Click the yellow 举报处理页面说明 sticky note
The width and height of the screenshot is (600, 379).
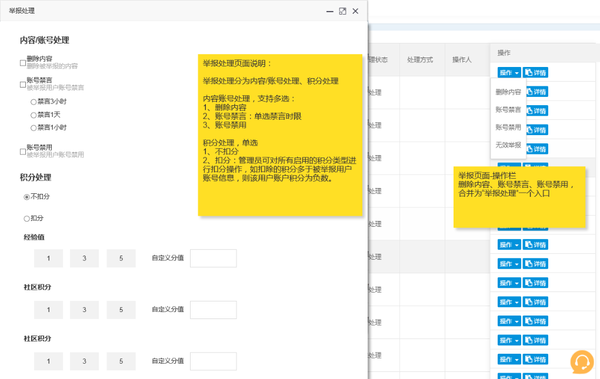coord(280,135)
